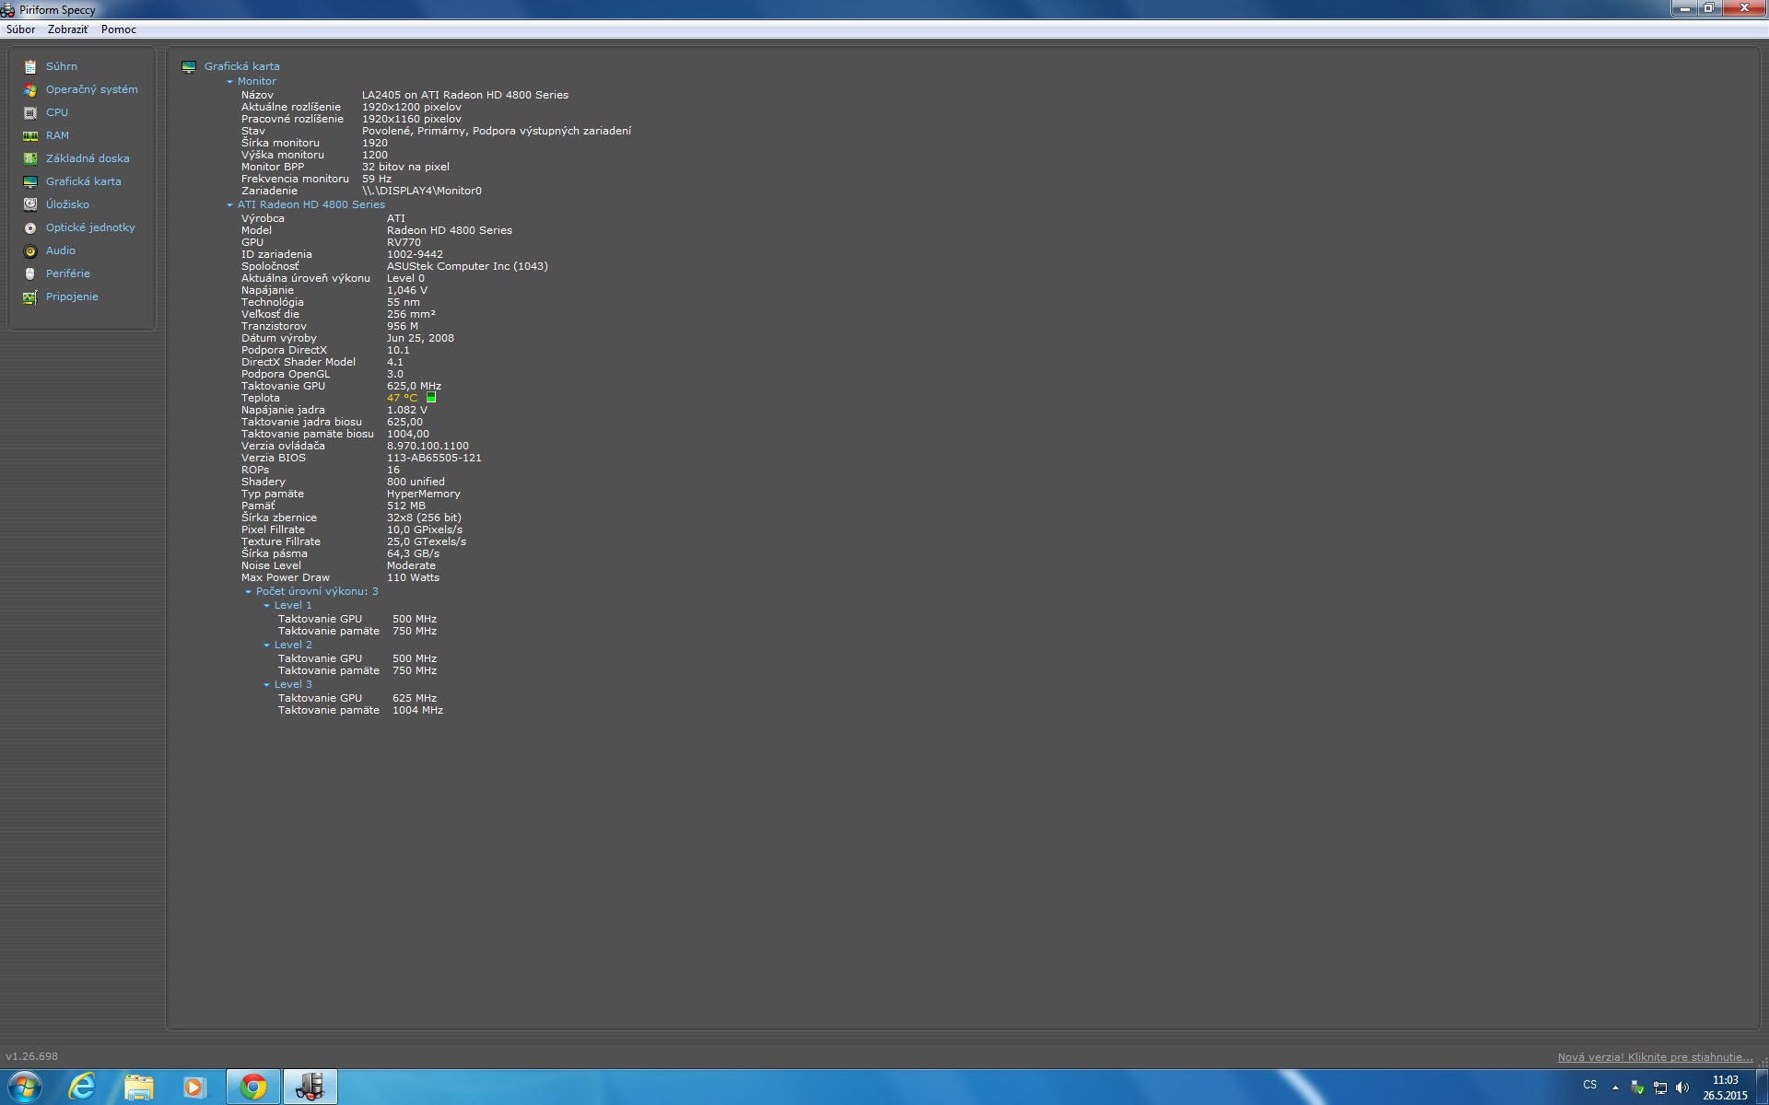
Task: Click the Grafická karta heading text
Action: pyautogui.click(x=241, y=66)
